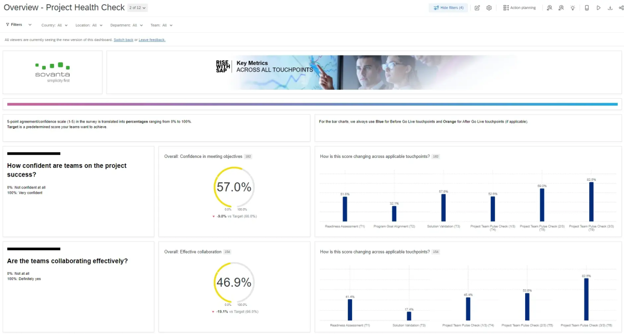
Task: Click the 57.0% confidence gauge
Action: [x=234, y=187]
